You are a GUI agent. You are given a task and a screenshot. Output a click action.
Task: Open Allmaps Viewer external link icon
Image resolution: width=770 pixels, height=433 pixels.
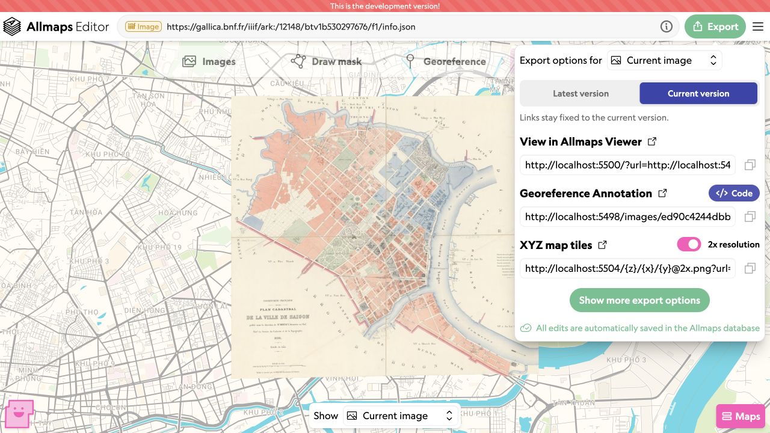[652, 142]
